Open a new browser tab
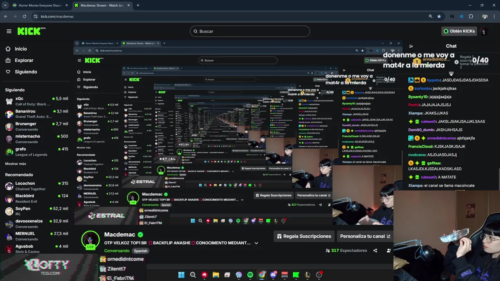This screenshot has height=281, width=500. click(x=138, y=5)
